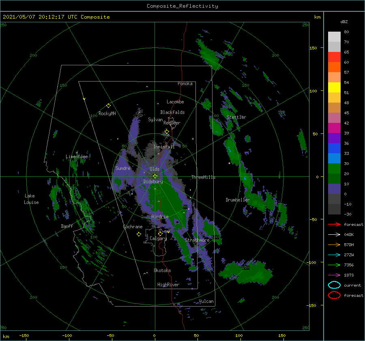Click the 18TS legend label text
Viewport: 365px width, 341px height.
(x=349, y=275)
